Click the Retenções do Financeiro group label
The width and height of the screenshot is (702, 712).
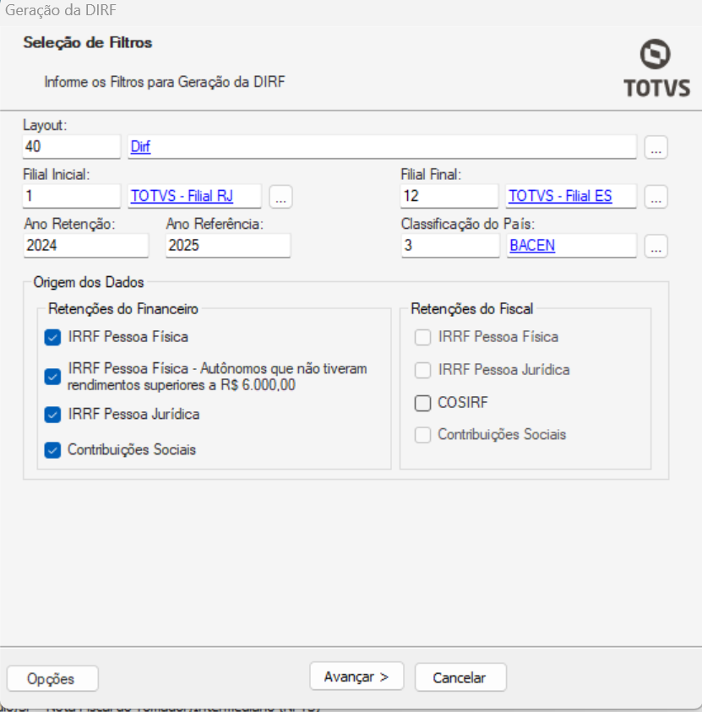click(123, 309)
